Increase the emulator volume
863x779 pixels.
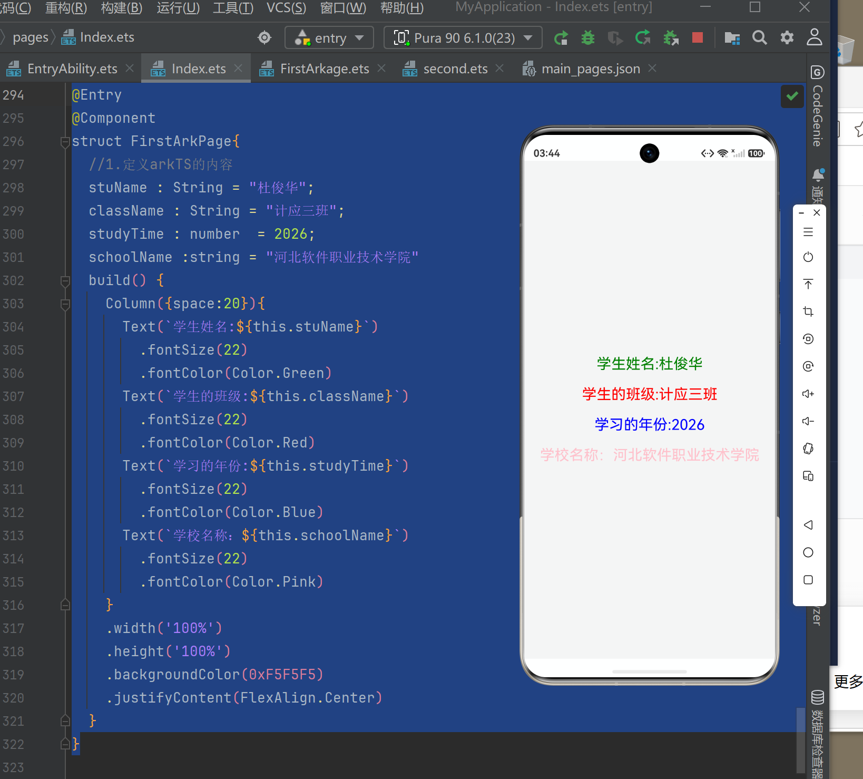pyautogui.click(x=808, y=394)
